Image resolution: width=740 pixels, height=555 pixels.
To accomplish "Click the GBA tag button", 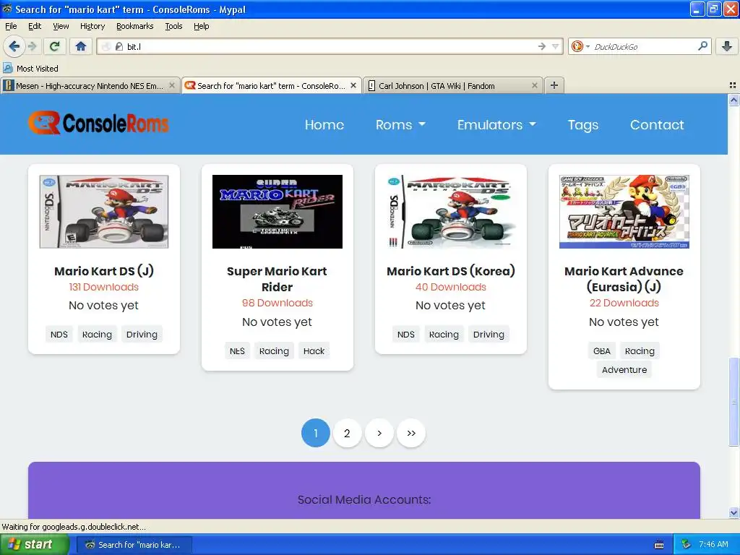I will [602, 351].
